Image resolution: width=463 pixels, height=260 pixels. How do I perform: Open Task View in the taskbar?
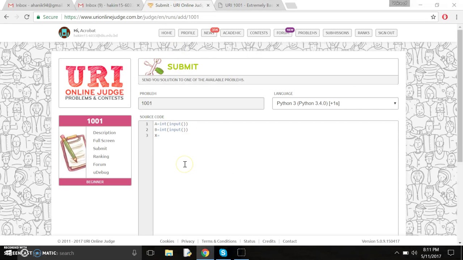pyautogui.click(x=150, y=253)
